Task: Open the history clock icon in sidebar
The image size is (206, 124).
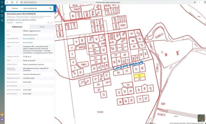Action: point(2,2)
